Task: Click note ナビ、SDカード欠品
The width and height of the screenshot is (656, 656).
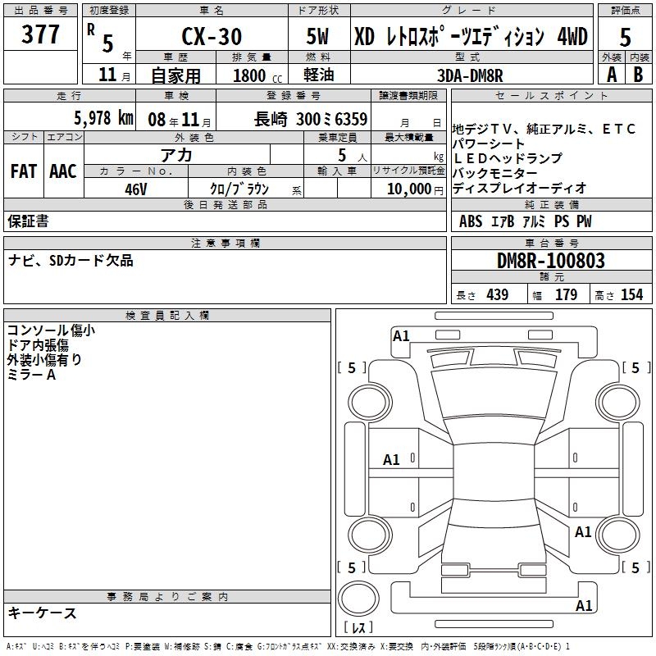Action: click(71, 260)
